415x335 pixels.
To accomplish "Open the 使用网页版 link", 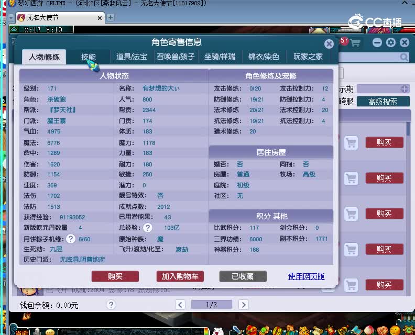I will click(x=306, y=276).
